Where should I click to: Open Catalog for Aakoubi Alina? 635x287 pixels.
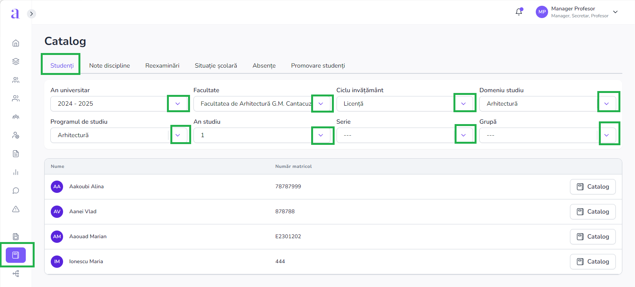tap(593, 187)
